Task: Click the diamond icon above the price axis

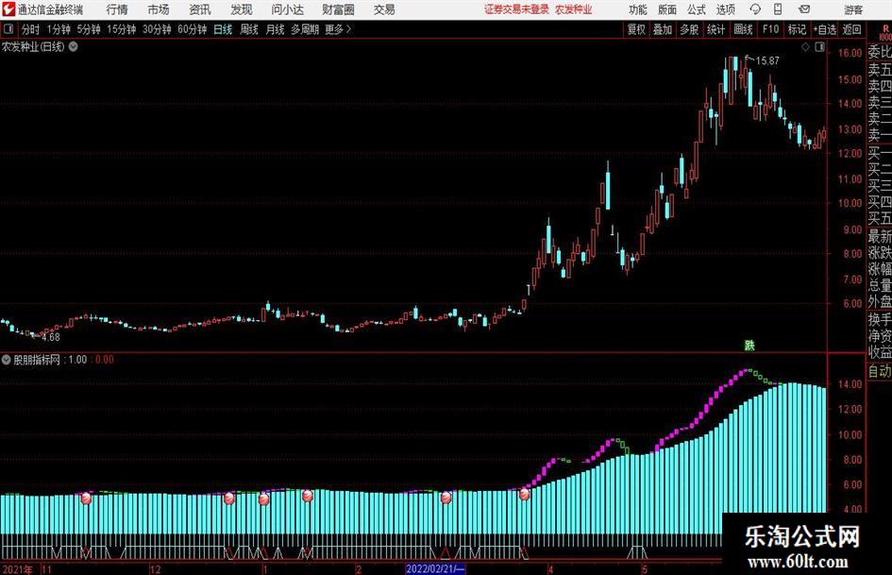Action: coord(805,47)
